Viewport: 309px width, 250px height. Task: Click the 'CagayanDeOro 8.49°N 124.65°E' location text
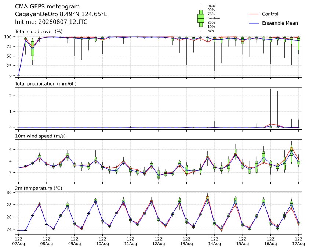tap(61, 14)
